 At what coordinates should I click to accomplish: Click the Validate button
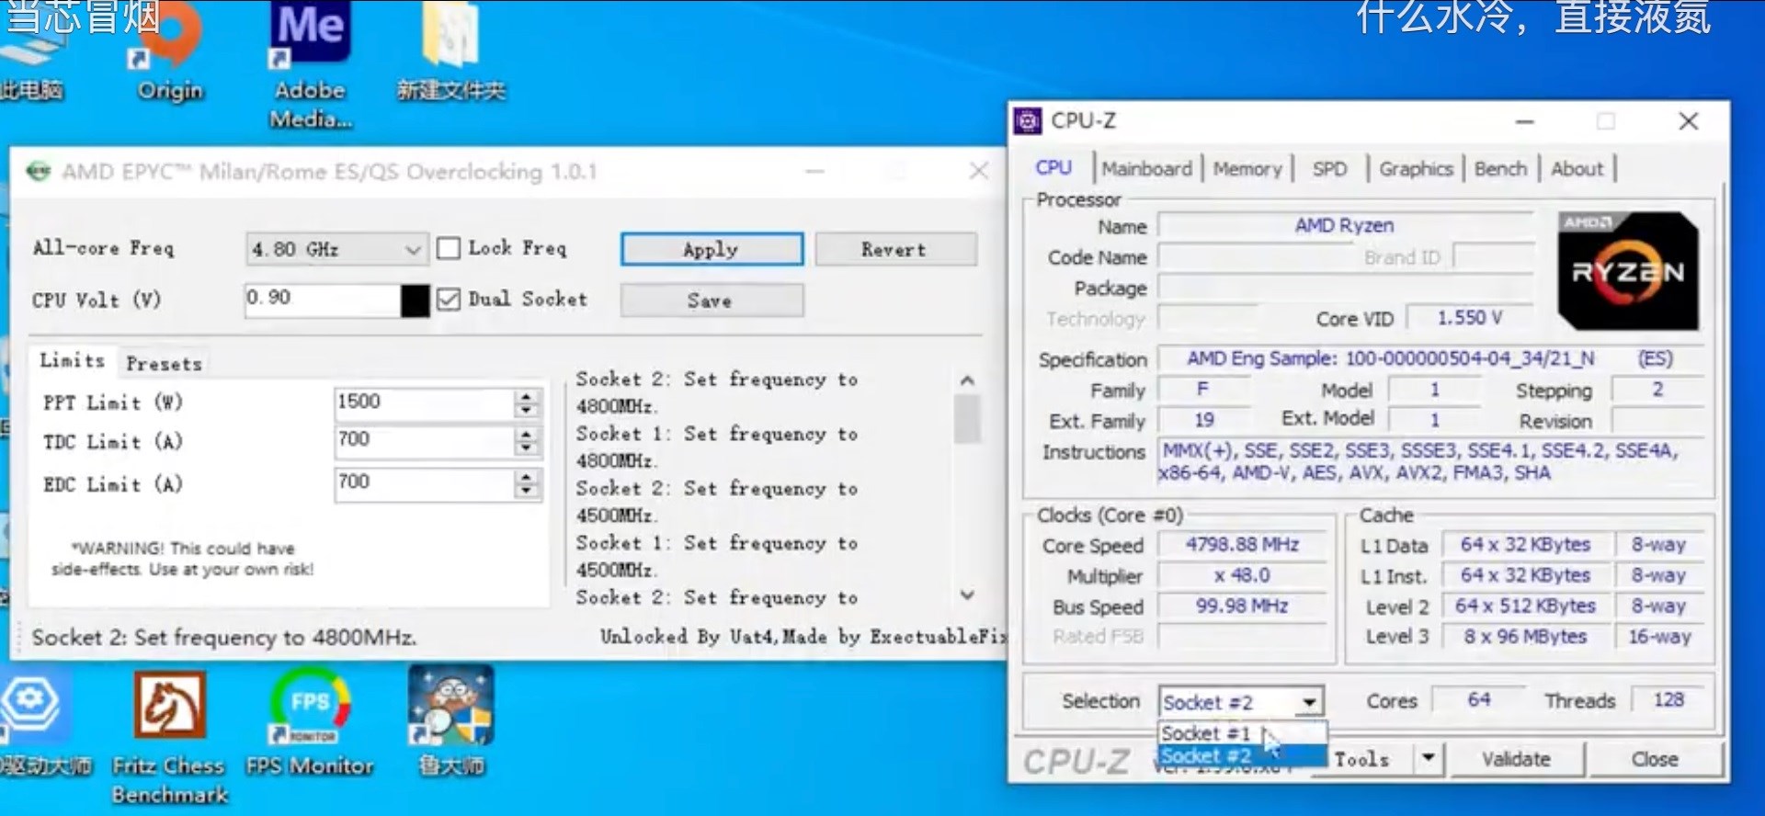(1515, 759)
